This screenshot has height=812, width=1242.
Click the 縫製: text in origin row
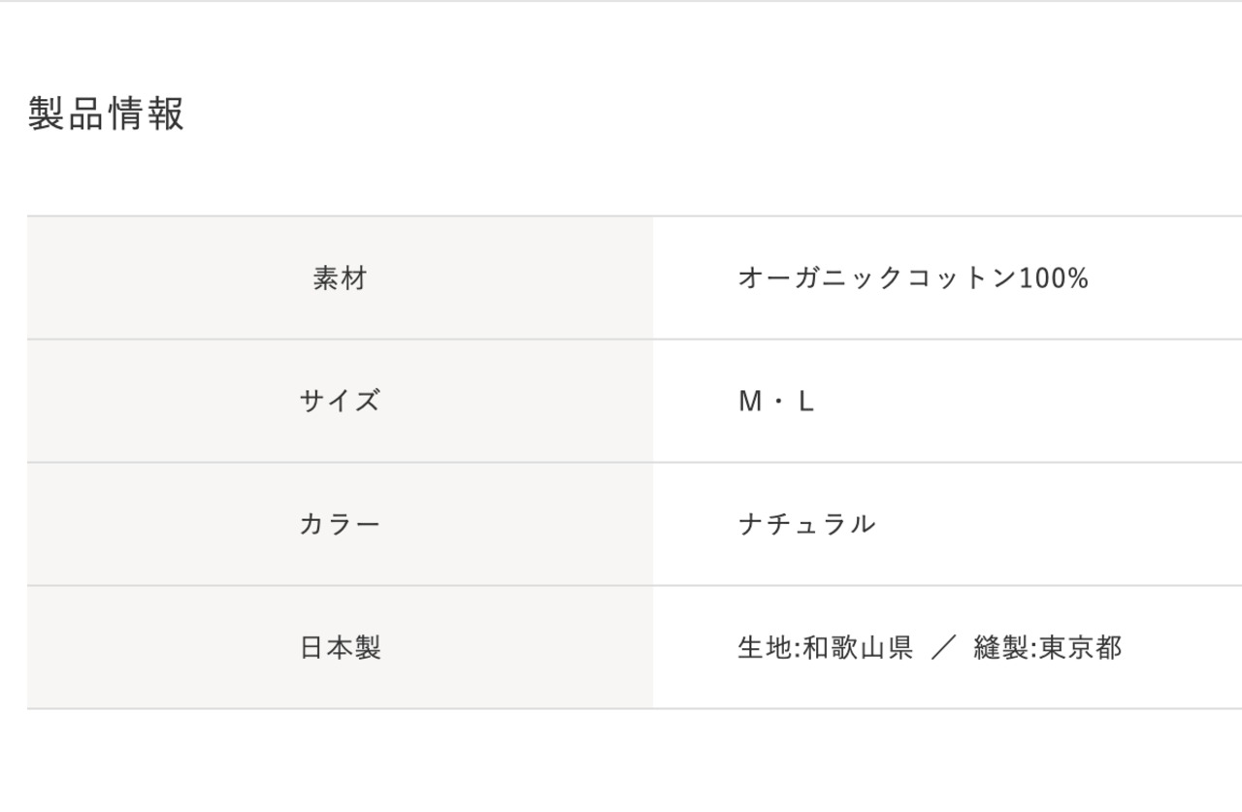pyautogui.click(x=1005, y=648)
